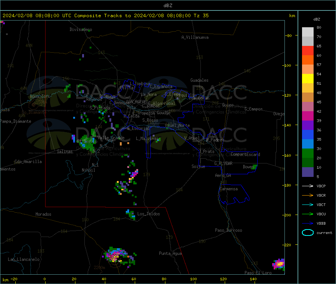Select the yellow swatch between 54 and 51 dBZ
336x284 pixels.
point(308,79)
